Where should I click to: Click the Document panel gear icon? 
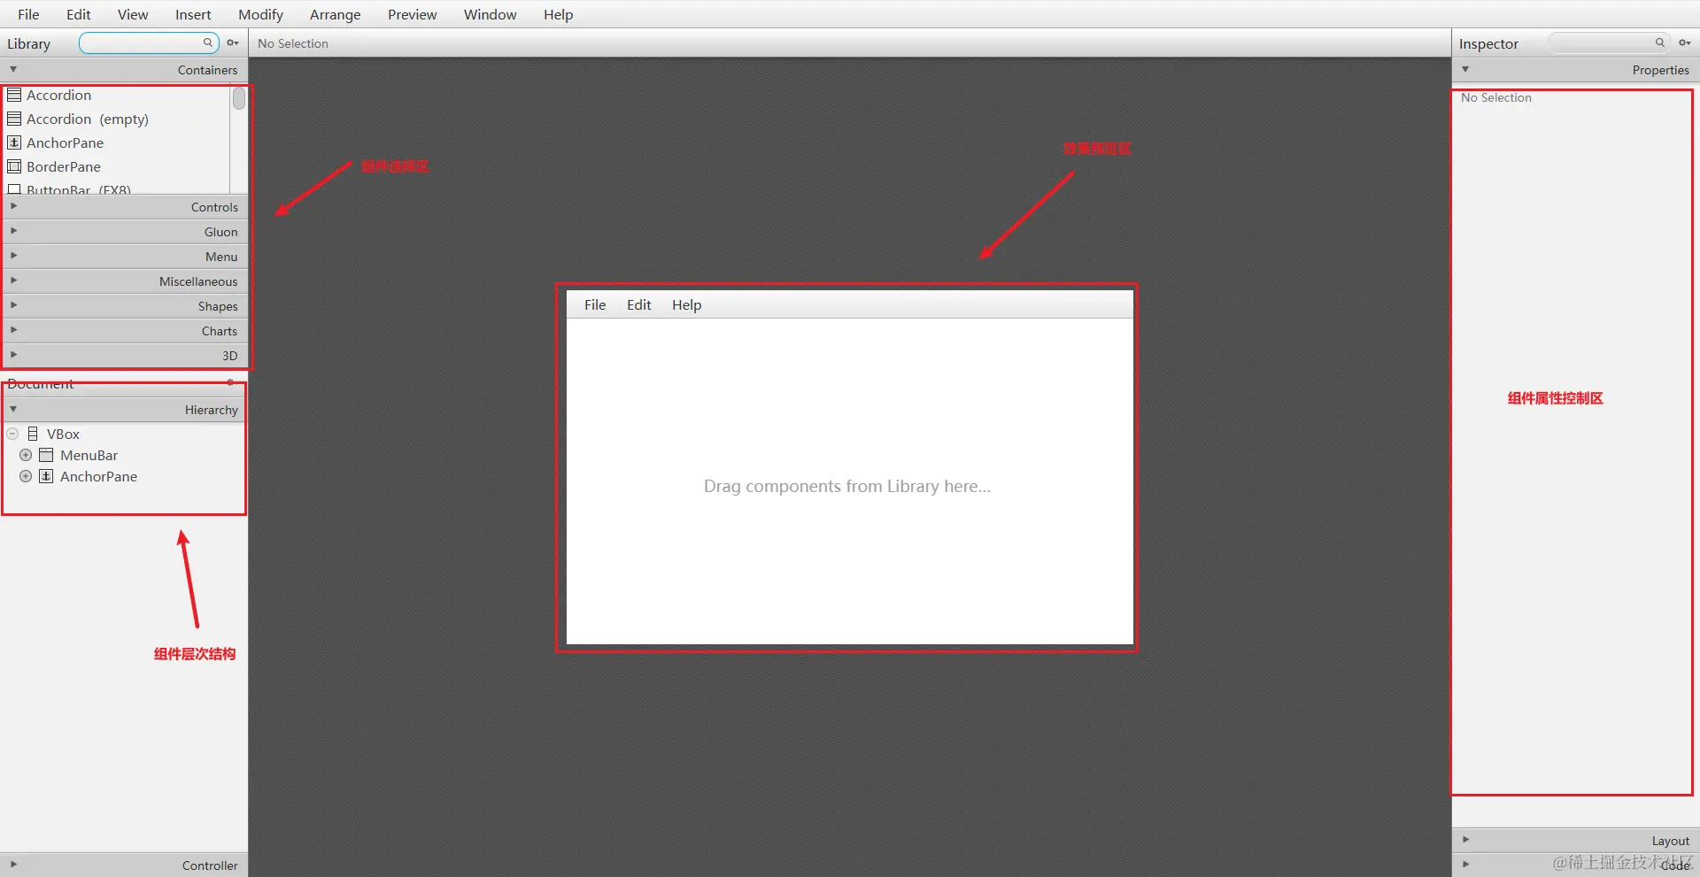click(231, 383)
